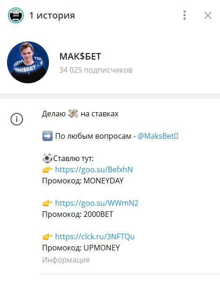
Task: Open the МАК$БЕТ channel profile photo
Action: pyautogui.click(x=28, y=62)
